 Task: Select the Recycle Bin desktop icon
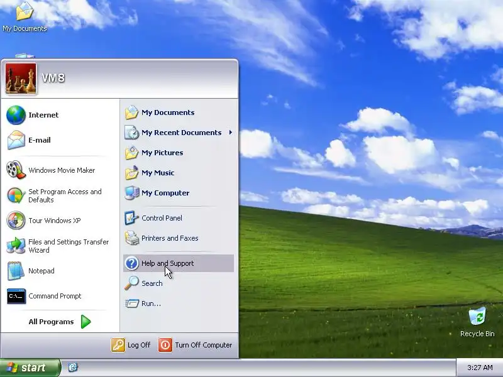pyautogui.click(x=477, y=316)
